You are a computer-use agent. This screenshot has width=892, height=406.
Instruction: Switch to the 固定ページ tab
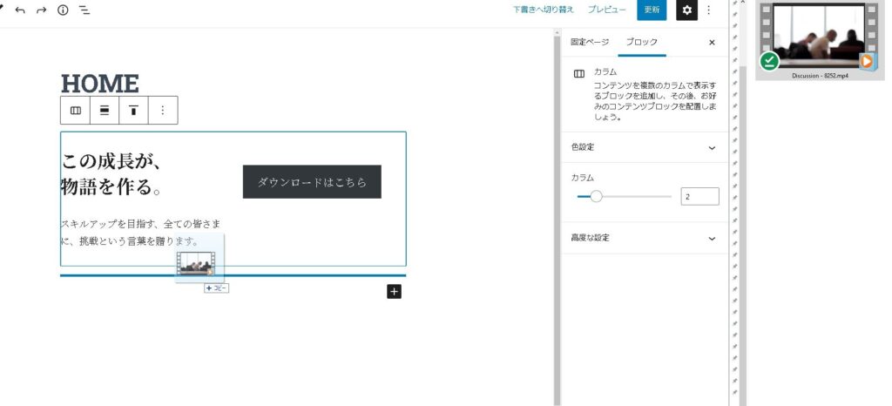pyautogui.click(x=590, y=42)
